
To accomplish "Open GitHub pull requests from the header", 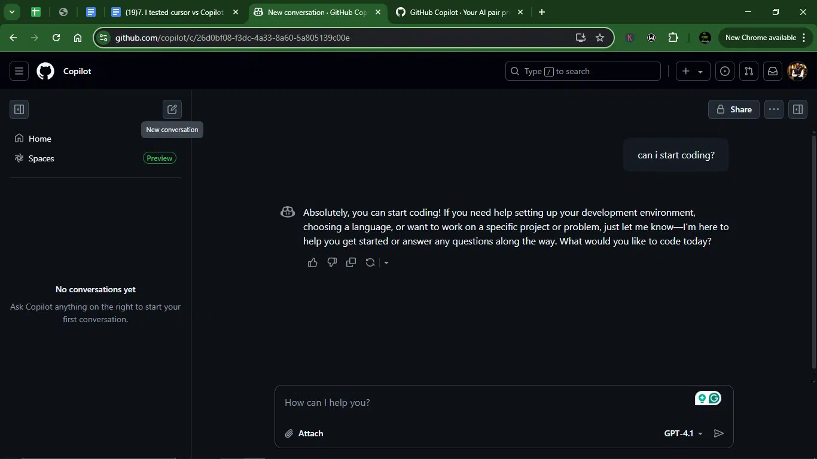I will 749,71.
